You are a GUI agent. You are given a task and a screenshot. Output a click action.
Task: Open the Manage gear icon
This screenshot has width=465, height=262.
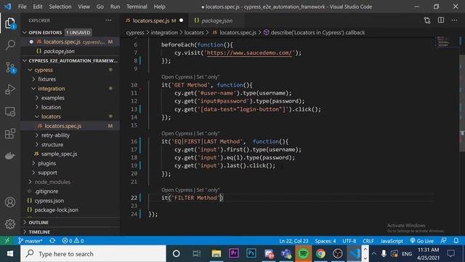click(10, 224)
